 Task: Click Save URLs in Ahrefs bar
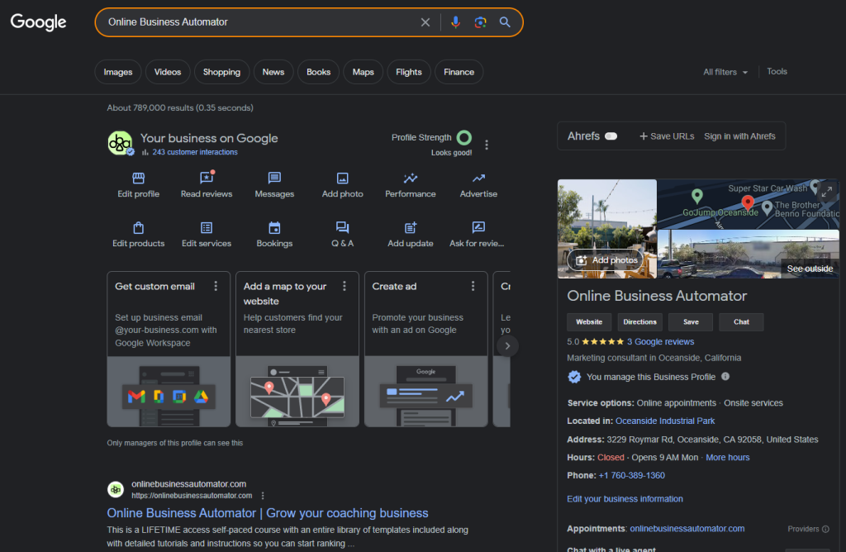tap(667, 136)
